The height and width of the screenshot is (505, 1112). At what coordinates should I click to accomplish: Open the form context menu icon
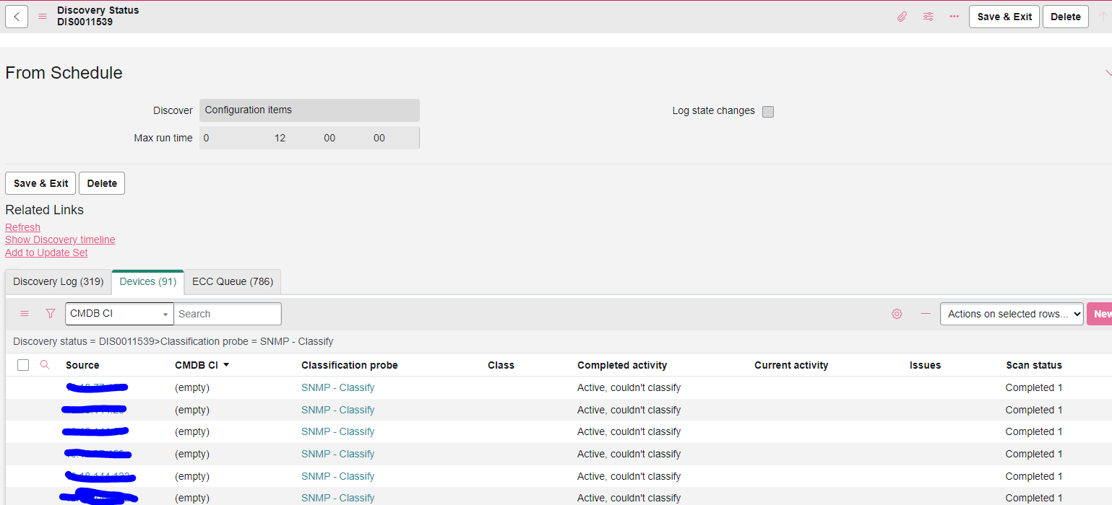(43, 17)
